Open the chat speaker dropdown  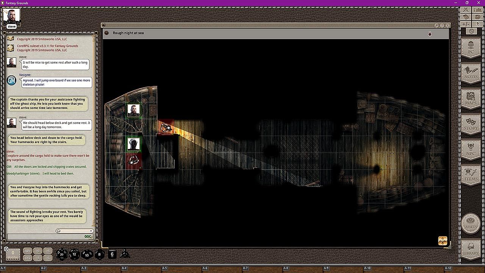point(75,231)
